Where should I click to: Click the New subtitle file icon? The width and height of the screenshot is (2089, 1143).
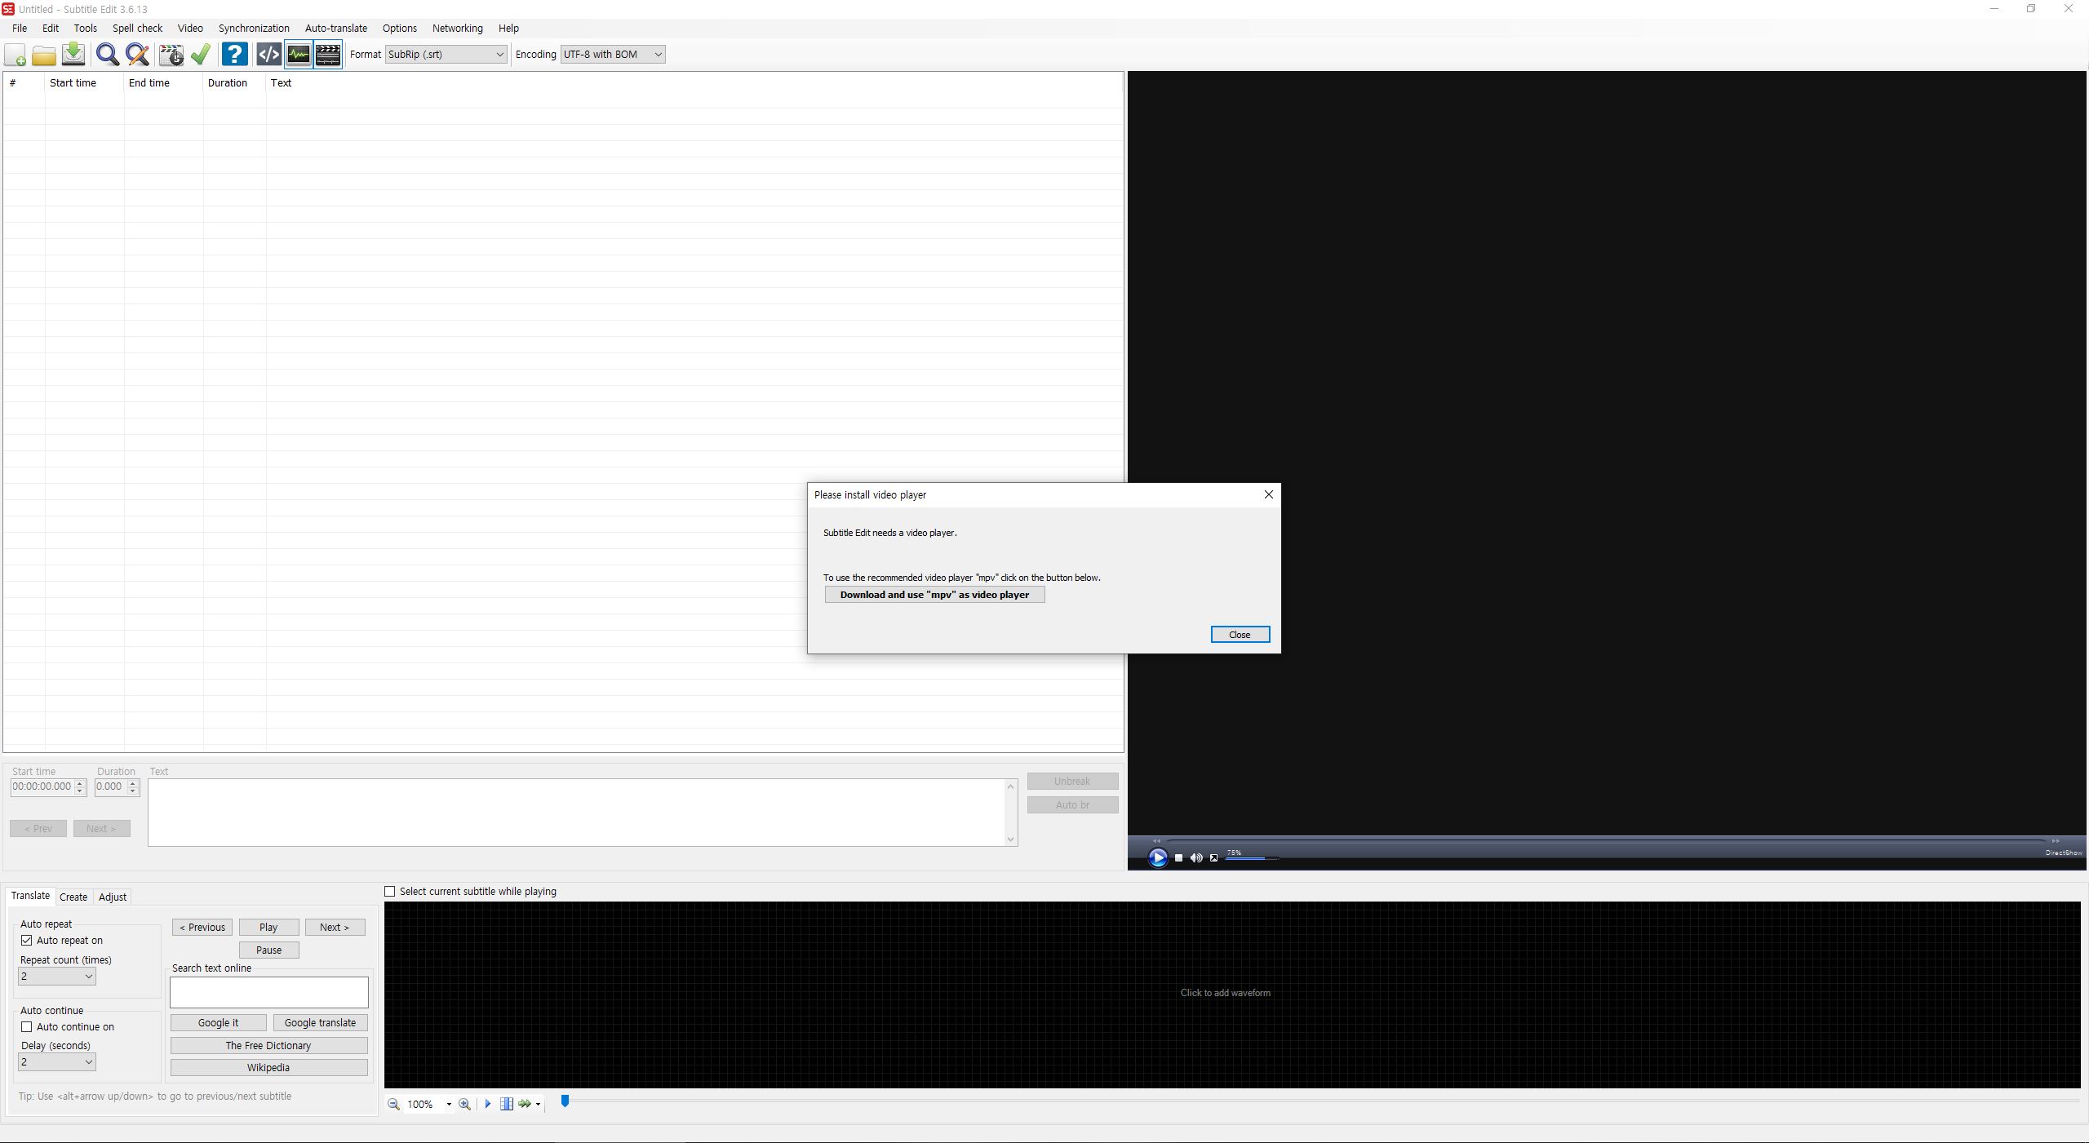click(16, 55)
